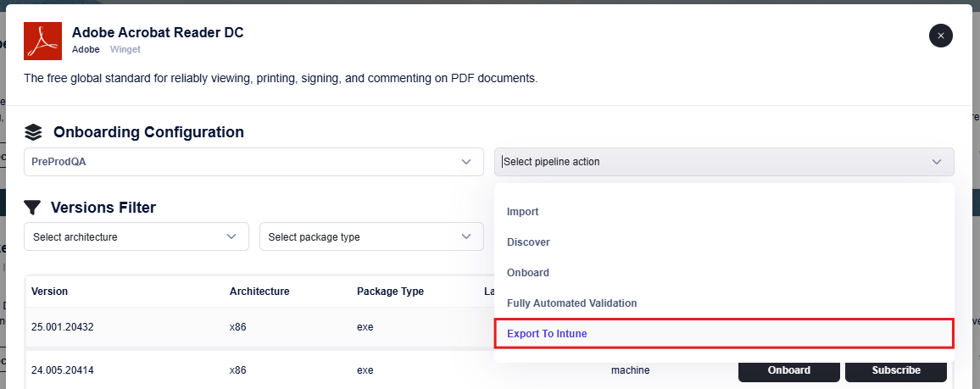Click the Versions Filter funnel icon
The image size is (980, 389).
[x=32, y=208]
